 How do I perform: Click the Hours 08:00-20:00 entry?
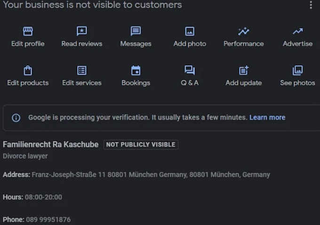(x=32, y=197)
